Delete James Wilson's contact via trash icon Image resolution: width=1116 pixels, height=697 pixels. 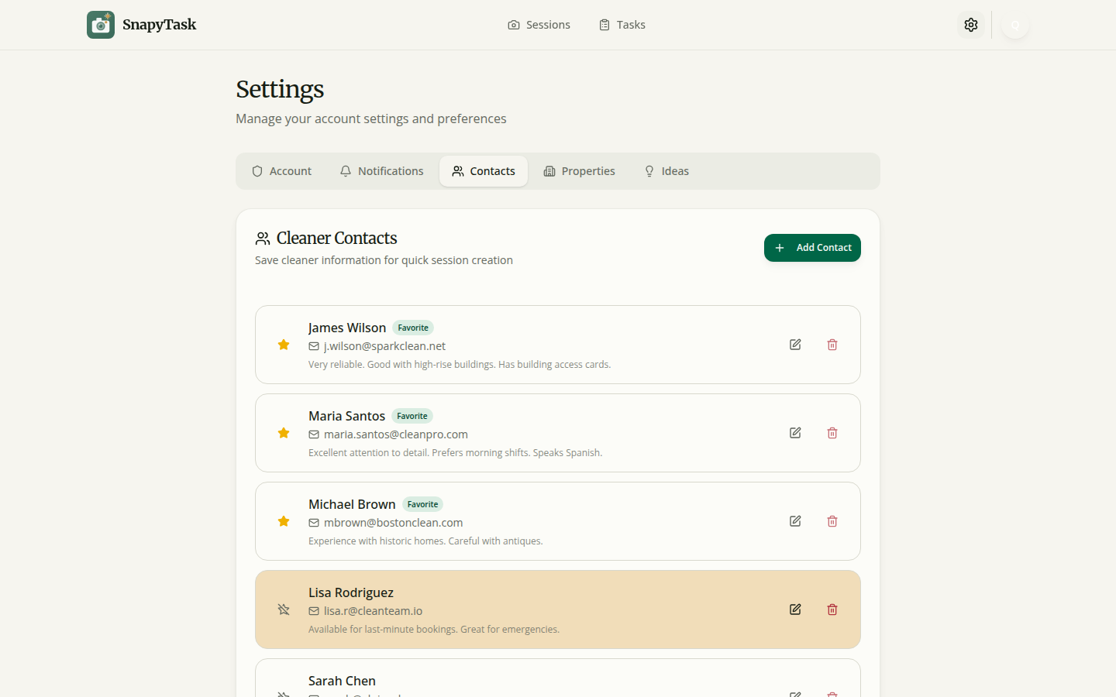coord(832,345)
